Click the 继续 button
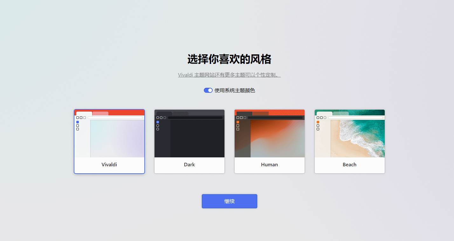 (x=230, y=201)
